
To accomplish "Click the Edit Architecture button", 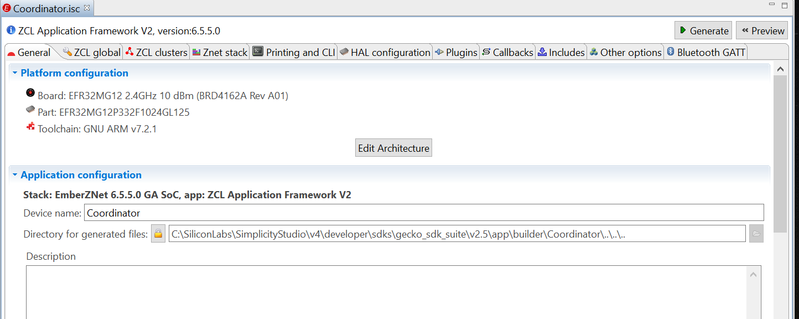I will tap(393, 148).
